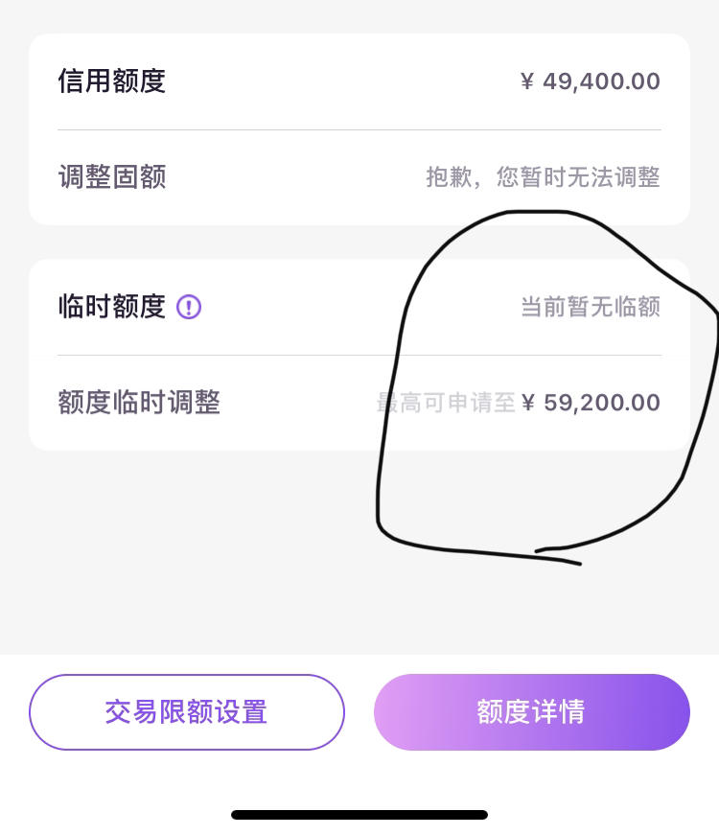Open 额度详情
Screen dimensions: 719x835
pos(531,712)
